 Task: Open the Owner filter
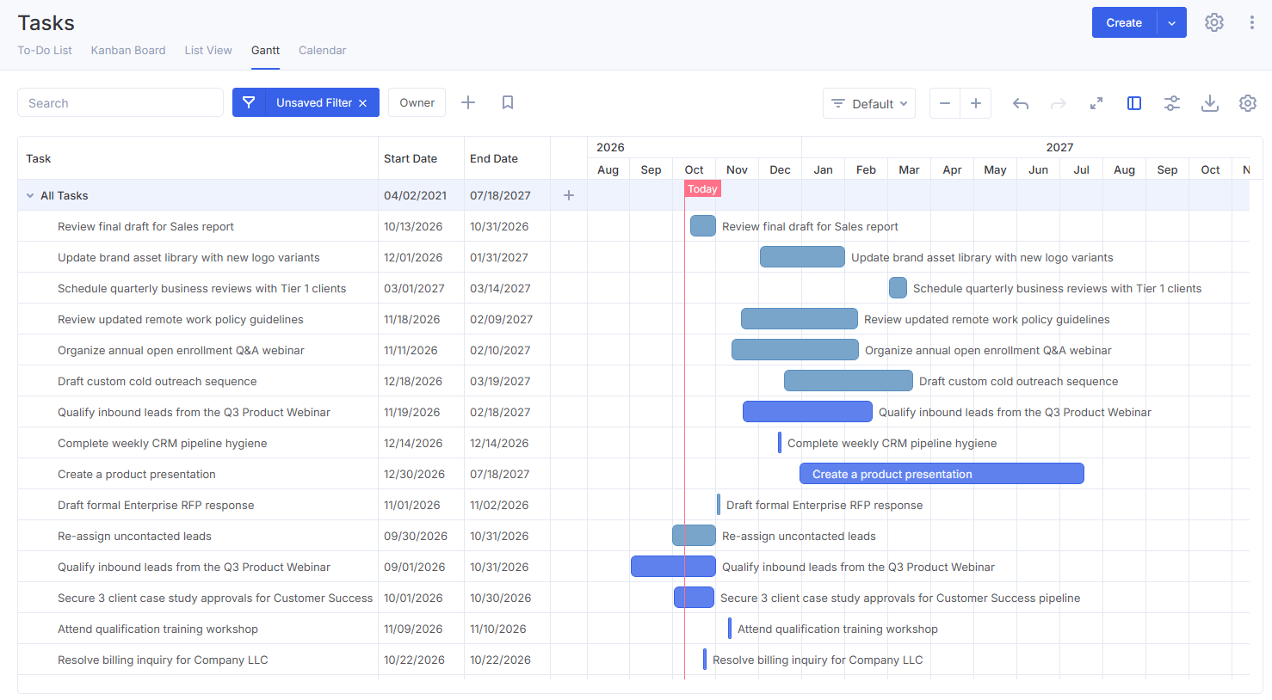(417, 102)
